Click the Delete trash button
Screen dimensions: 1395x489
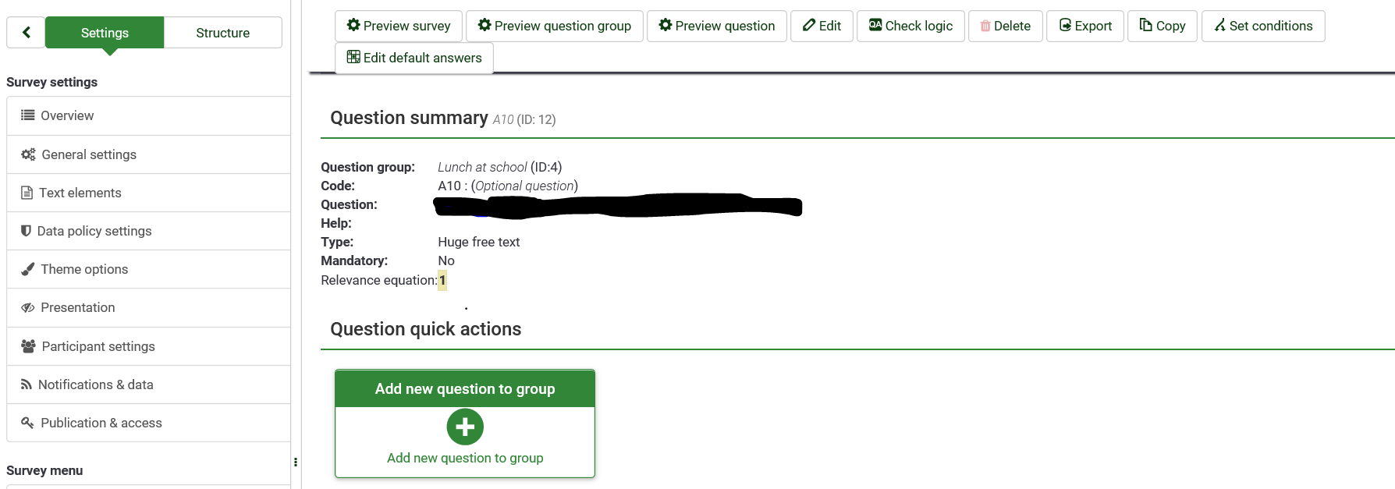click(x=1006, y=26)
